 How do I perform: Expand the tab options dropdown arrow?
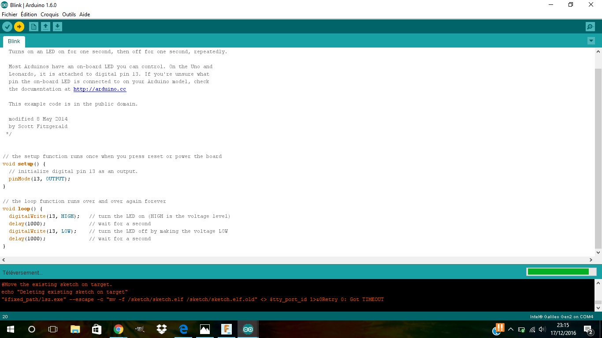pyautogui.click(x=591, y=41)
